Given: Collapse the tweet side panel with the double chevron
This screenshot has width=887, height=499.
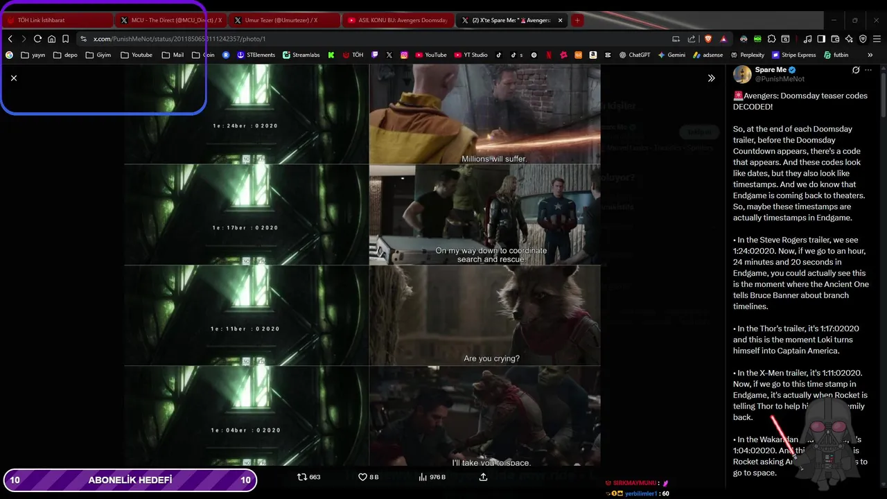Looking at the screenshot, I should [711, 78].
